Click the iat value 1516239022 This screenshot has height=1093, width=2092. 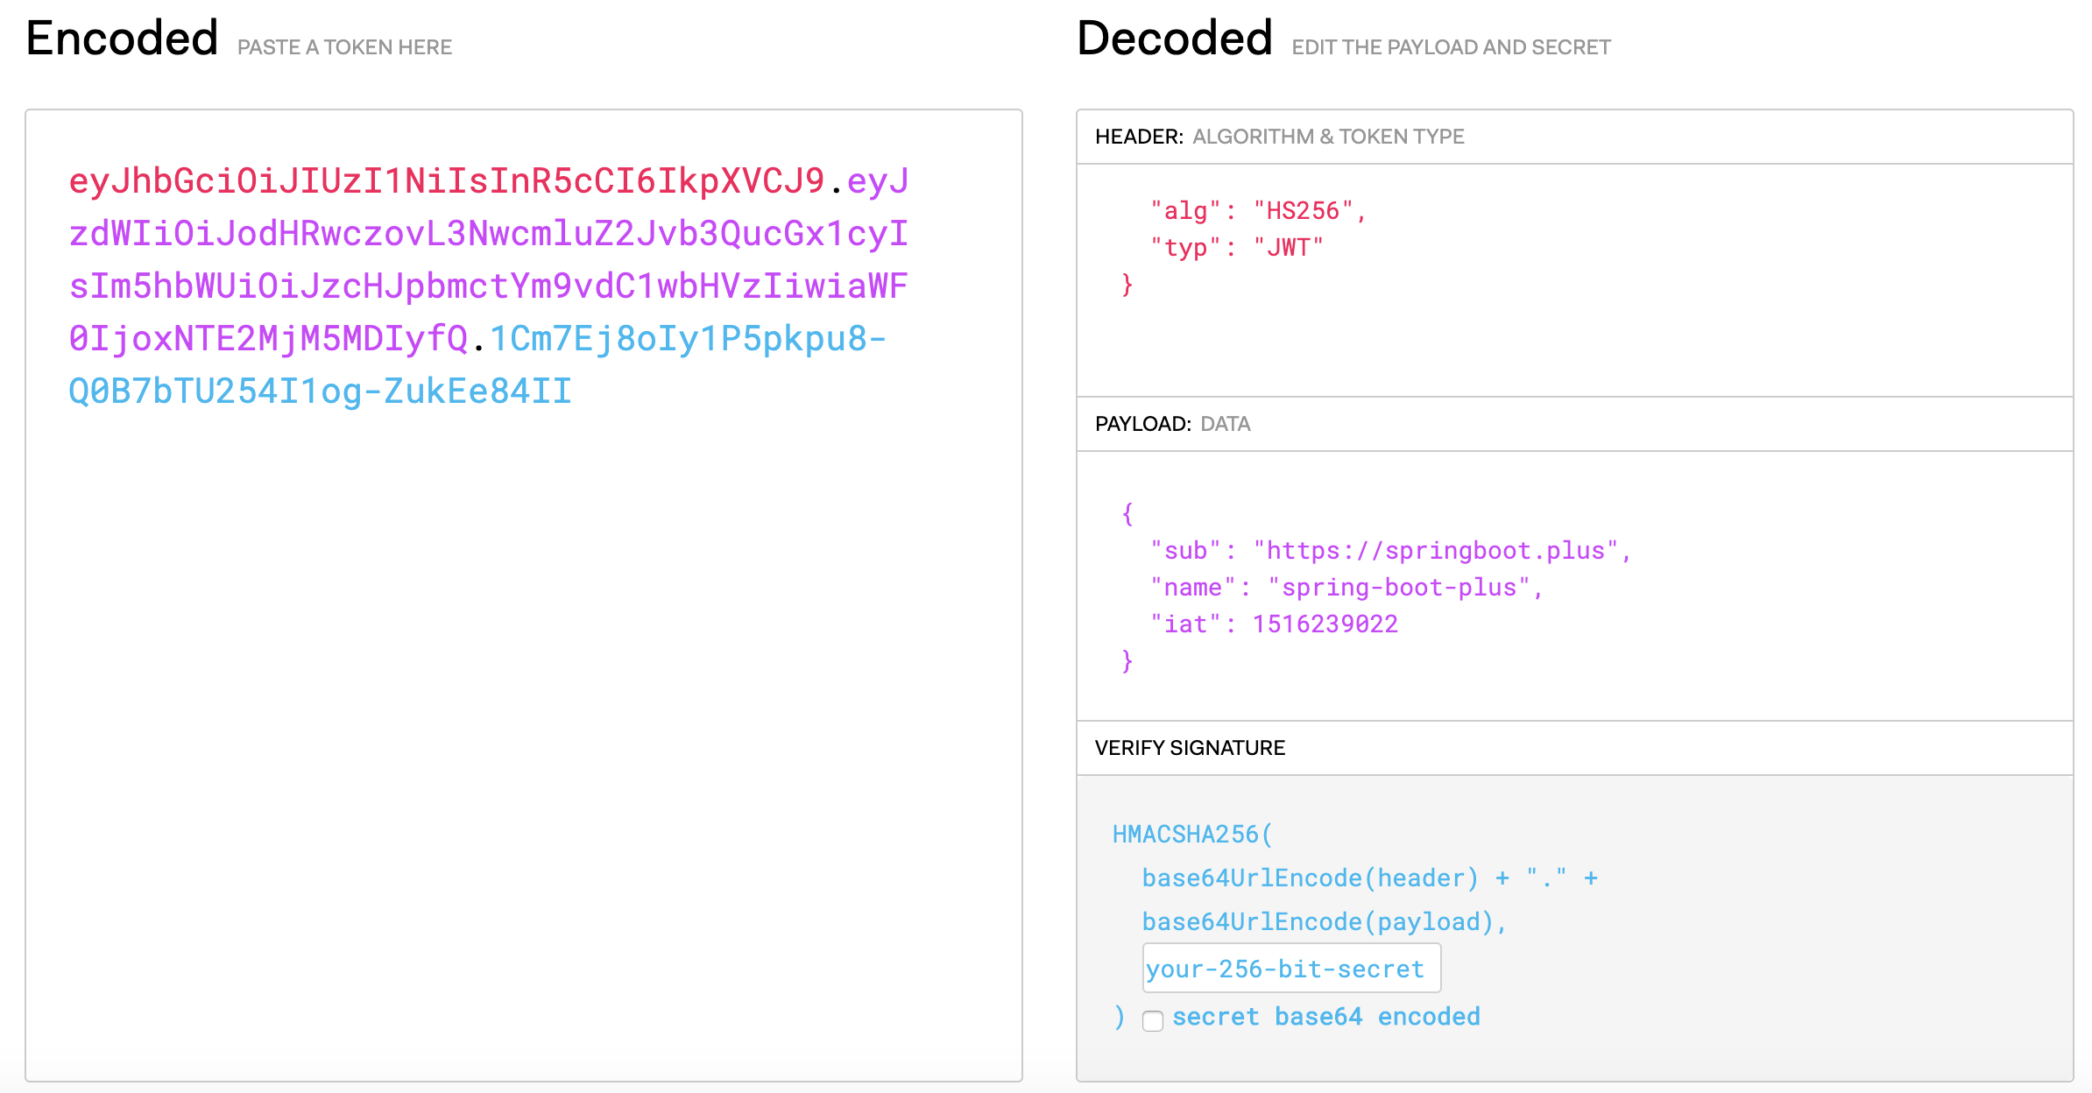pos(1325,624)
